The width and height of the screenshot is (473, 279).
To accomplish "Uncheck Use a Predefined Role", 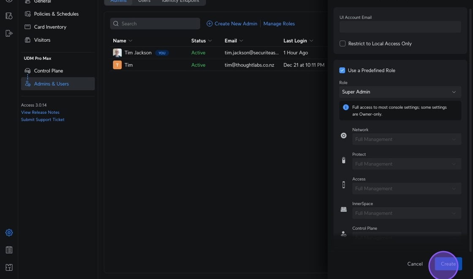I will [x=343, y=70].
